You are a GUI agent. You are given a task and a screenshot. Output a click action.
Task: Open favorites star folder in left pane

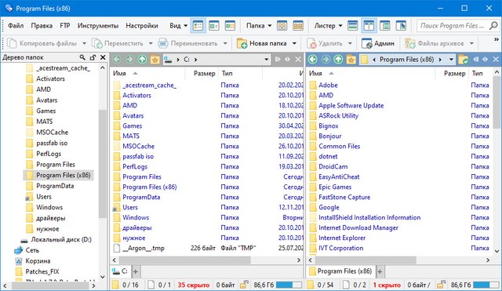[x=155, y=60]
